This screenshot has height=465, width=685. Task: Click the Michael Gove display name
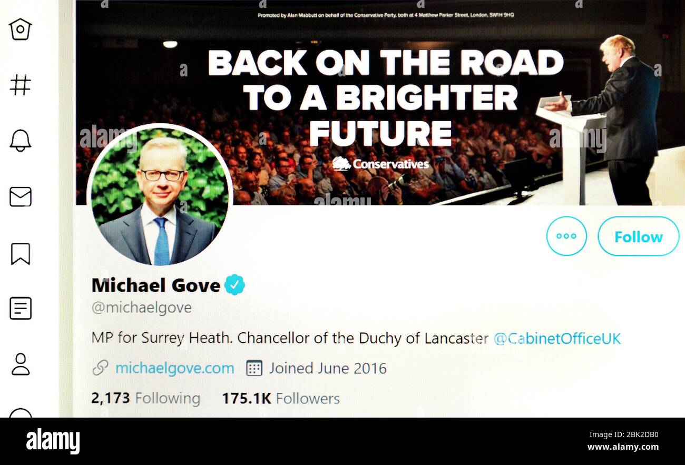pyautogui.click(x=156, y=285)
